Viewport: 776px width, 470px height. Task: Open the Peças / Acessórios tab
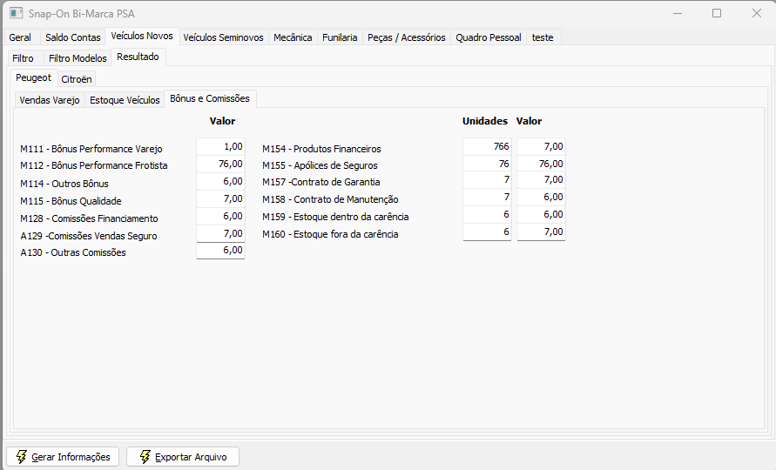pos(406,37)
